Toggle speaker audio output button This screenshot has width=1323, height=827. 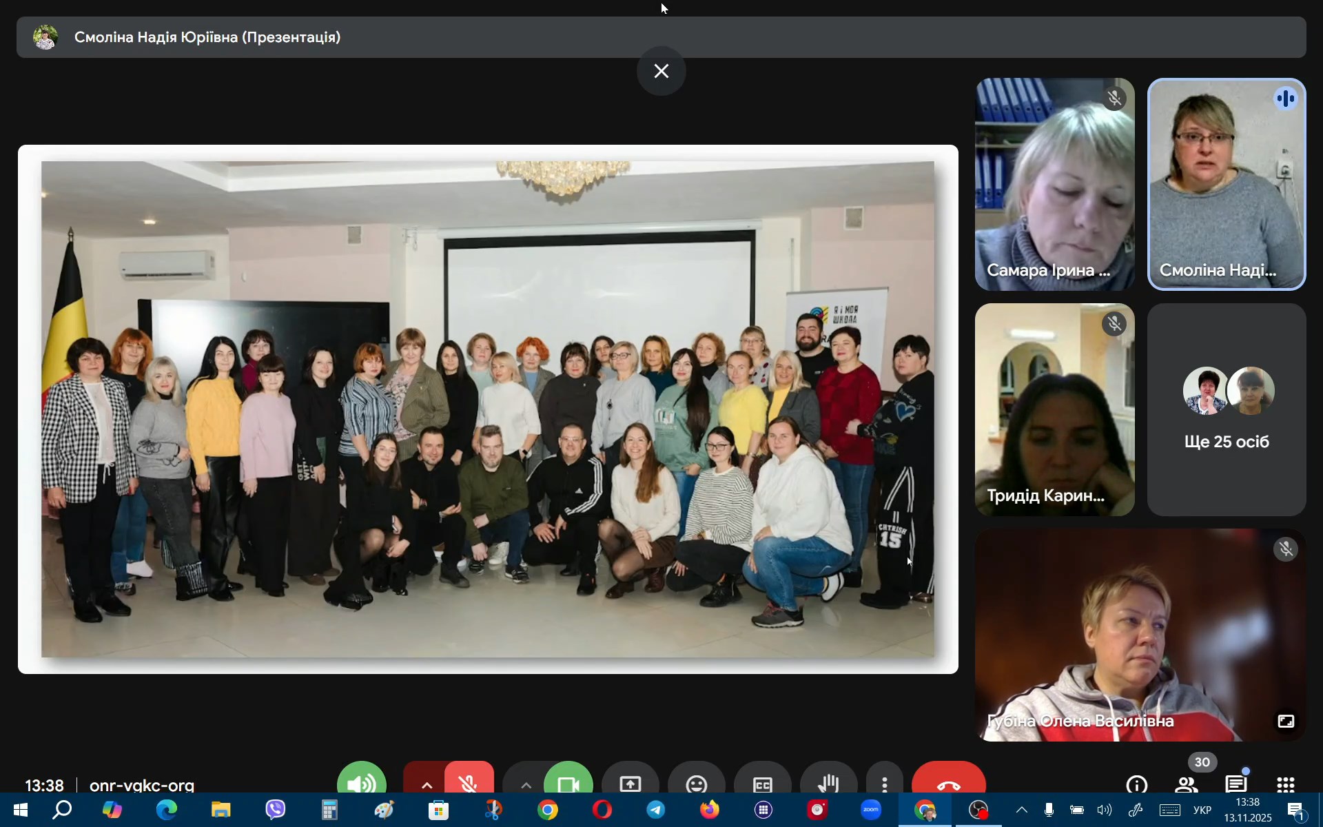pyautogui.click(x=362, y=783)
